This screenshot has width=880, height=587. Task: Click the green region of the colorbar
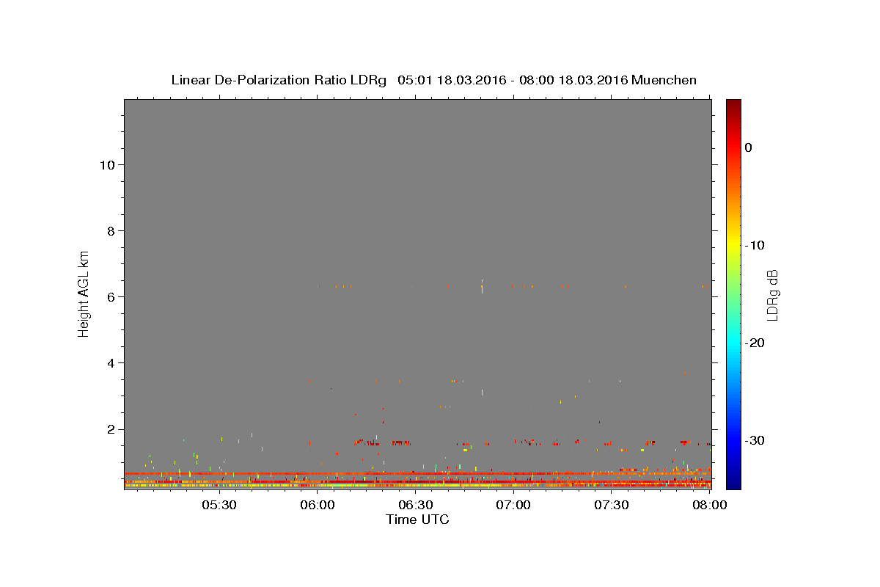[x=733, y=293]
